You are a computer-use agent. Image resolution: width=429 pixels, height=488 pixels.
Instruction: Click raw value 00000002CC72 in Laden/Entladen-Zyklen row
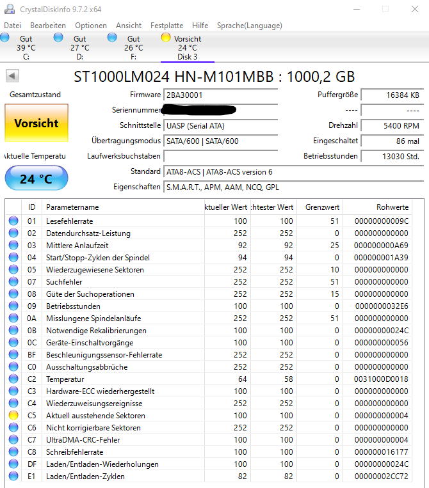pos(382,476)
